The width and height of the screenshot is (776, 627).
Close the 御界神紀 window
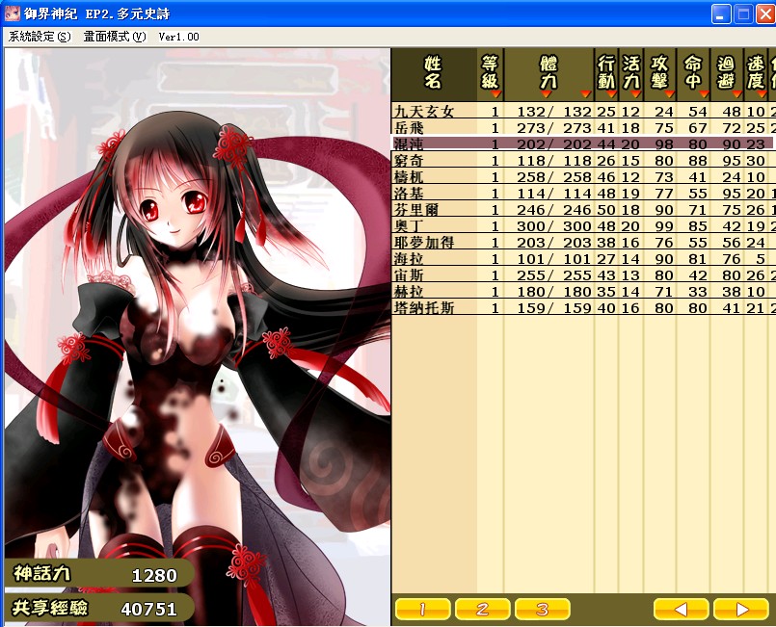[x=765, y=13]
